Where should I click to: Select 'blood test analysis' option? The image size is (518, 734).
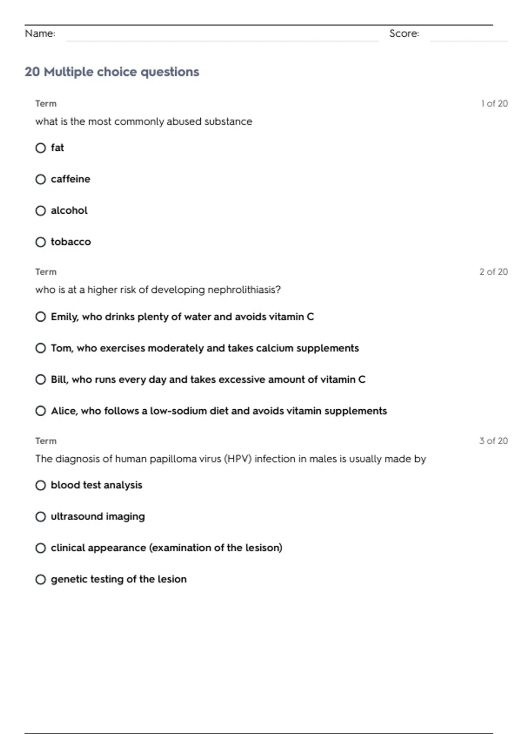[x=41, y=485]
